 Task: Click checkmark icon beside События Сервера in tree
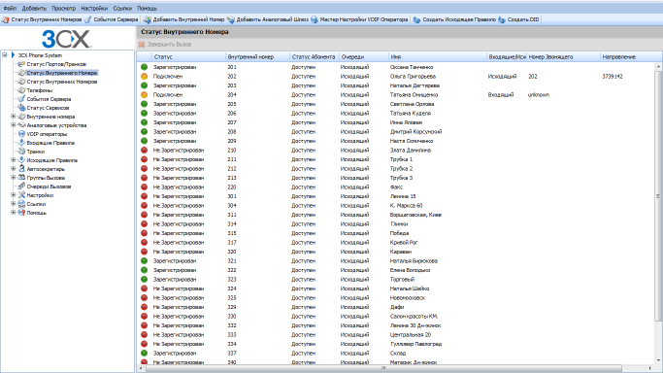21,99
